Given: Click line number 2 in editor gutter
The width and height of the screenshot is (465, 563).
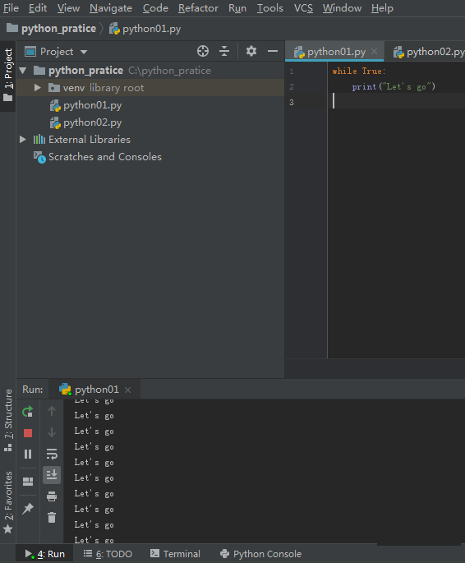Looking at the screenshot, I should (x=292, y=87).
